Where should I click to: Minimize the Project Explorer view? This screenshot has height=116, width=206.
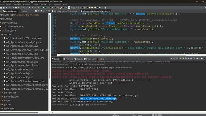pos(46,11)
